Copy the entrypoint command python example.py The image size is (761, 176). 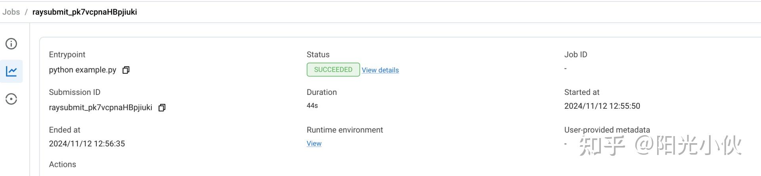[x=126, y=70]
